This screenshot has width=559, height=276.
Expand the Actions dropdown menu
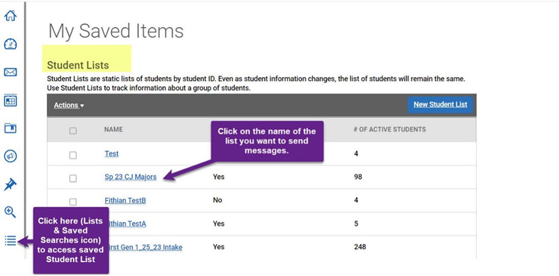tap(69, 105)
